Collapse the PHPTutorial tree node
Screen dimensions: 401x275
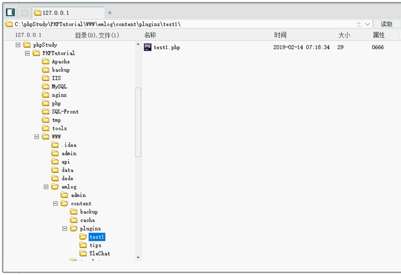[27, 53]
